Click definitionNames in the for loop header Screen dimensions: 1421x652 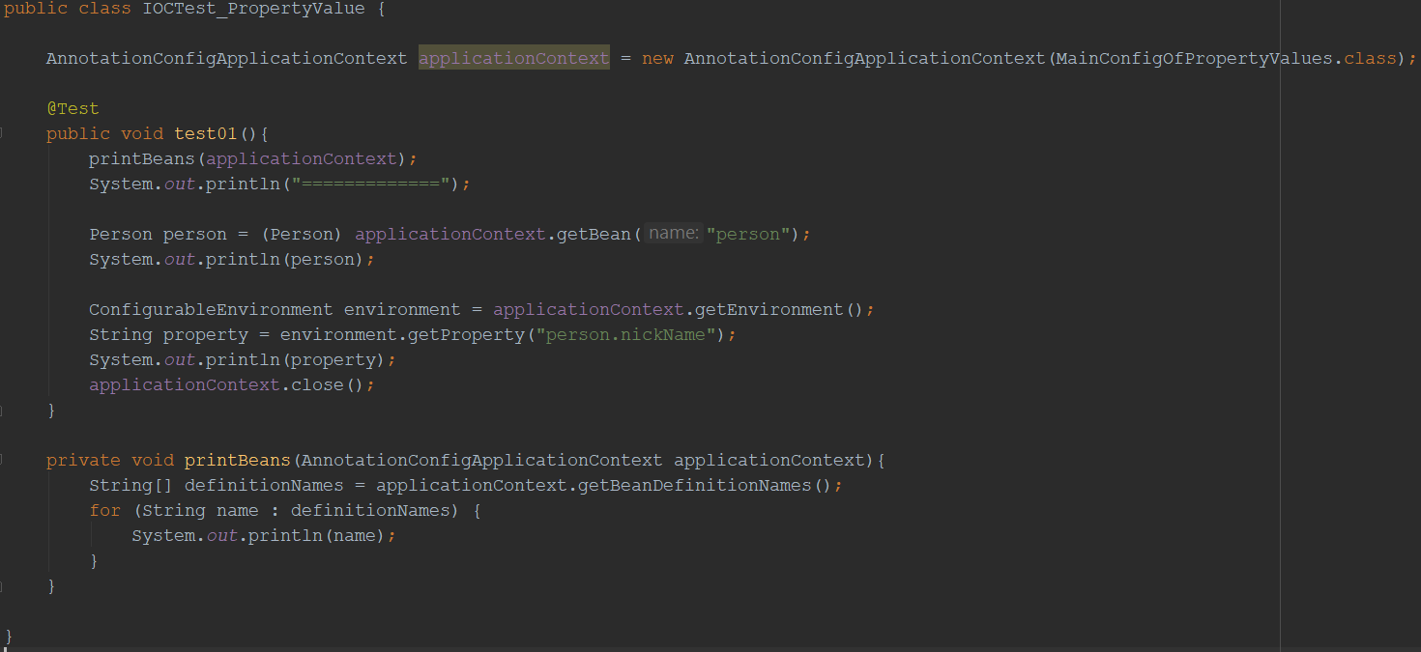coord(370,510)
